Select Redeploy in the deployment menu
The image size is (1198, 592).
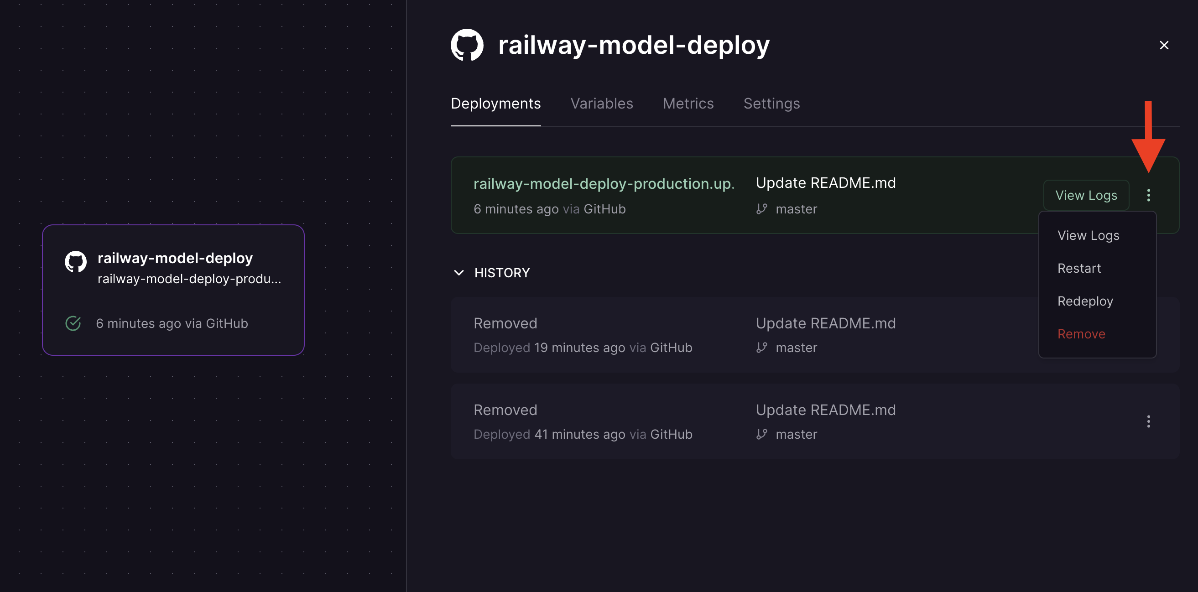tap(1085, 301)
